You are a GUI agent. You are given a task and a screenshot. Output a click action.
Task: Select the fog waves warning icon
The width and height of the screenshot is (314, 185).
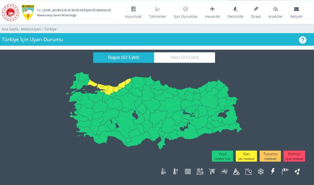(x=188, y=172)
